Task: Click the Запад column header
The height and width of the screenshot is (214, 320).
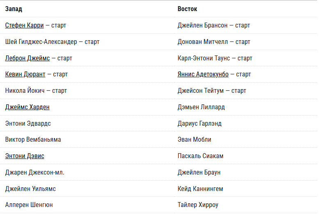Action: (14, 9)
